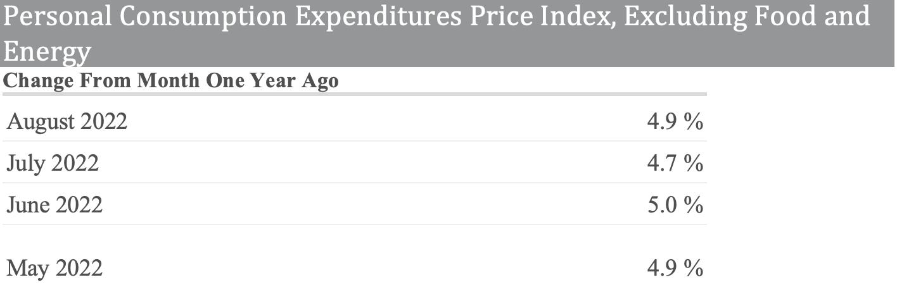Image resolution: width=897 pixels, height=306 pixels.
Task: Select the June 2022 row label
Action: click(x=54, y=205)
